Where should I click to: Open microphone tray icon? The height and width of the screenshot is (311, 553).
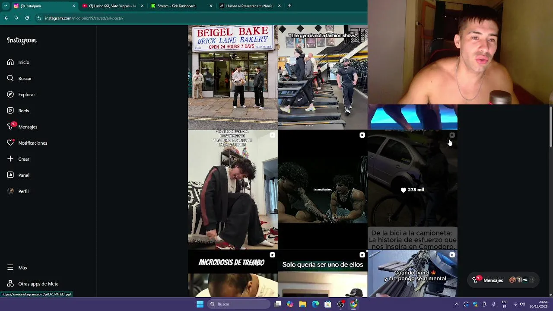coord(493,304)
